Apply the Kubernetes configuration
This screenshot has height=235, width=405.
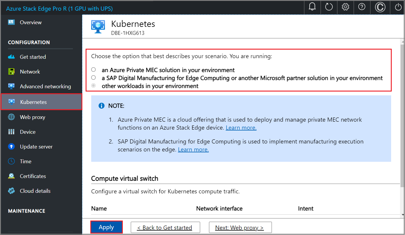107,227
